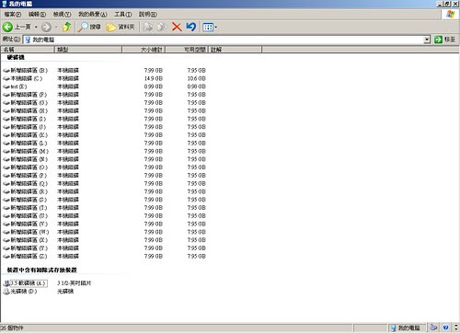
Task: Open the 我的最愛(A) menu
Action: click(x=93, y=15)
